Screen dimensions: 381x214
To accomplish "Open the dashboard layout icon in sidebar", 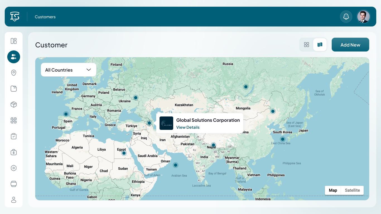I will (x=14, y=41).
